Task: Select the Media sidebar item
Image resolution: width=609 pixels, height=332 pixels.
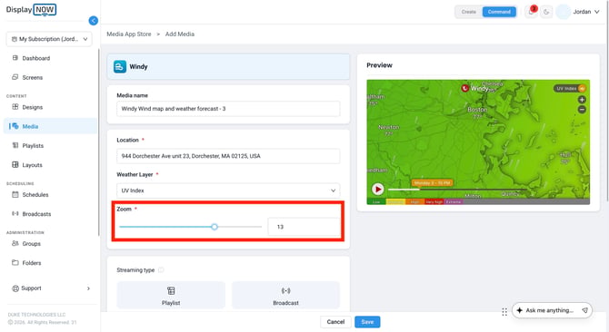Action: click(x=50, y=126)
